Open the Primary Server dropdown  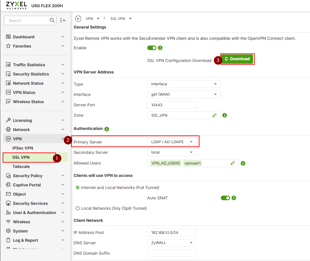[172, 142]
